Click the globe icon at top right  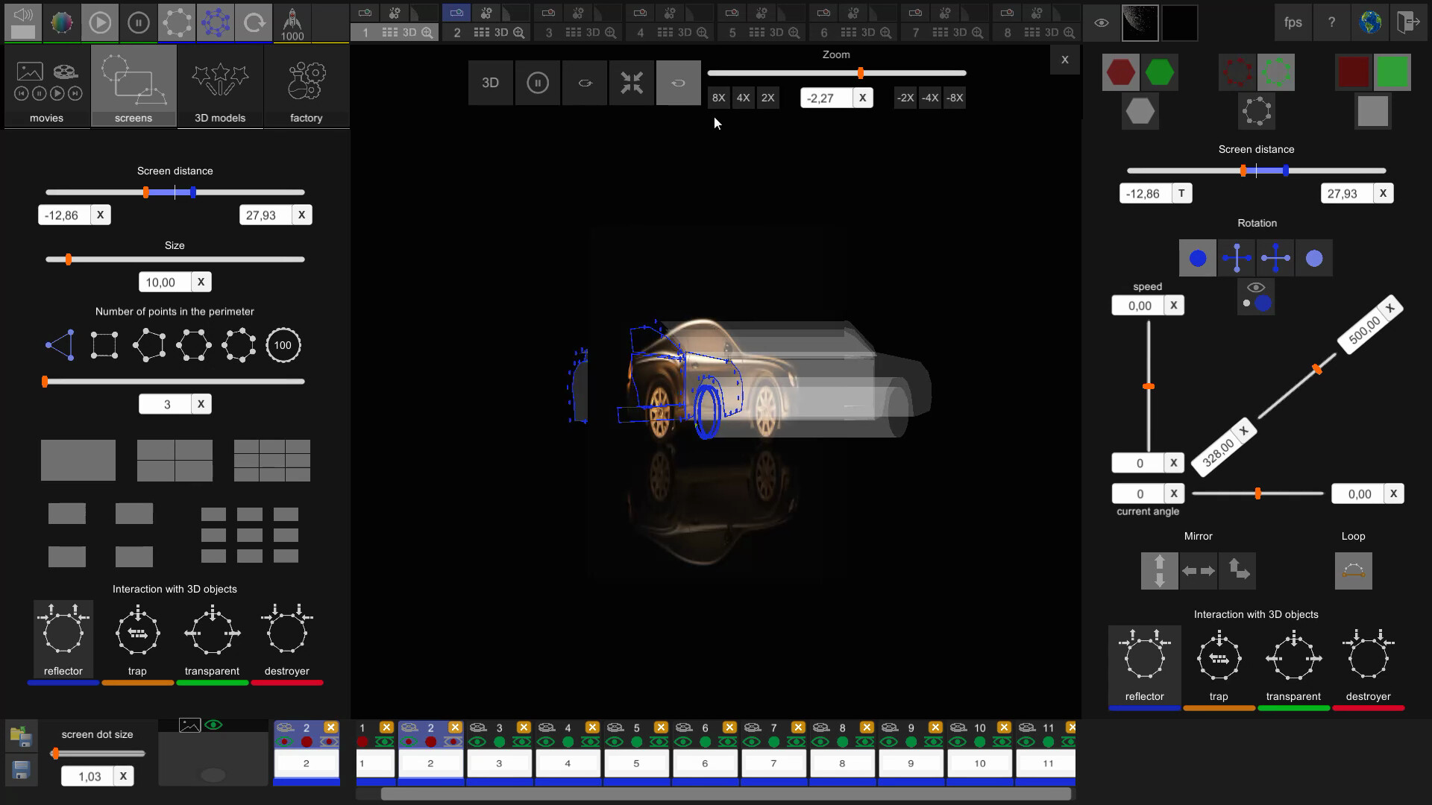coord(1371,22)
